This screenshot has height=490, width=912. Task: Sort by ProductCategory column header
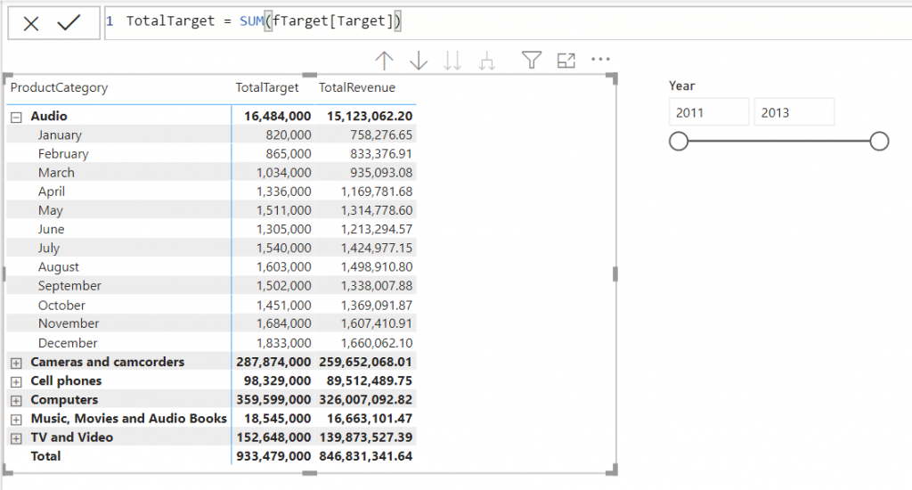59,87
